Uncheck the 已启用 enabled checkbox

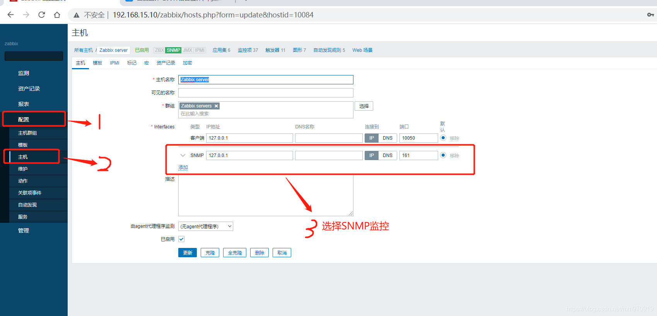pyautogui.click(x=181, y=239)
